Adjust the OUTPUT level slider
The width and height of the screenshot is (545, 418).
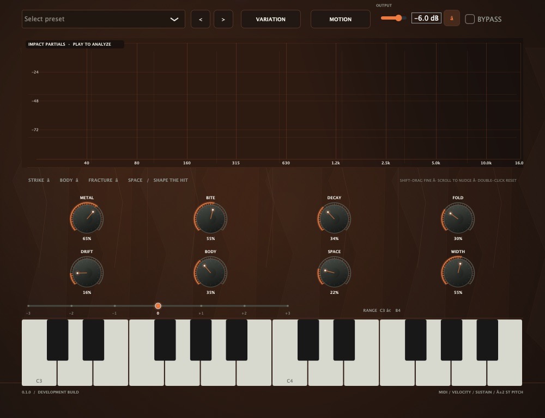[393, 18]
